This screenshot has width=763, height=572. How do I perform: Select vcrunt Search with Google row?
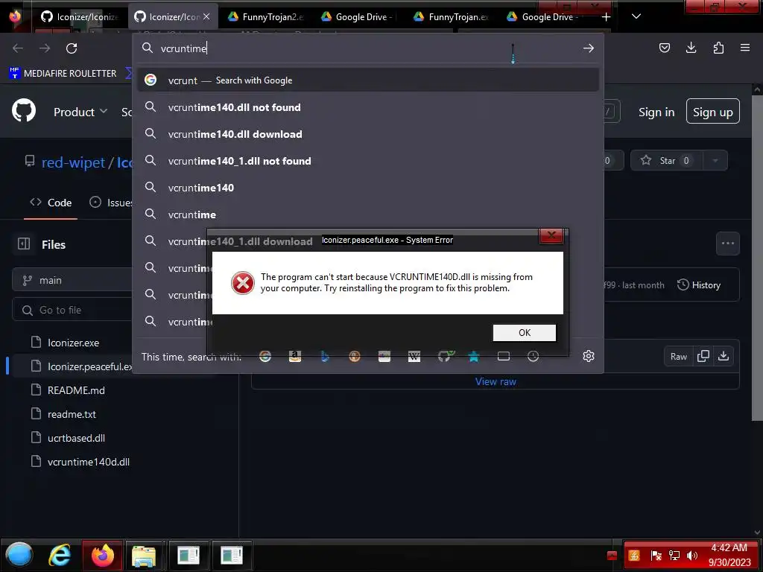368,80
